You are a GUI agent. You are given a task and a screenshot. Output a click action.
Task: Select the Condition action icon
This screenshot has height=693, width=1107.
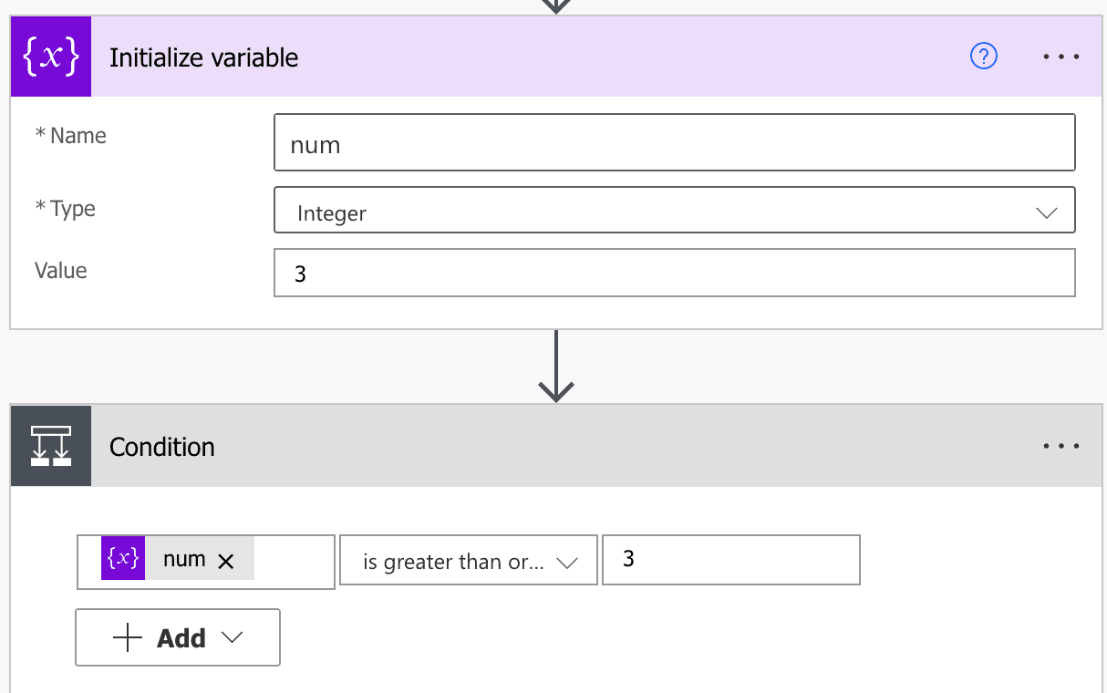point(50,446)
